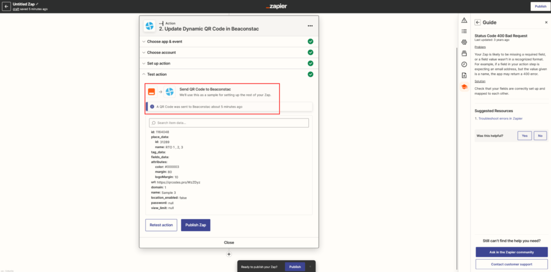Dismiss the Ready to publish toast

tap(310, 267)
